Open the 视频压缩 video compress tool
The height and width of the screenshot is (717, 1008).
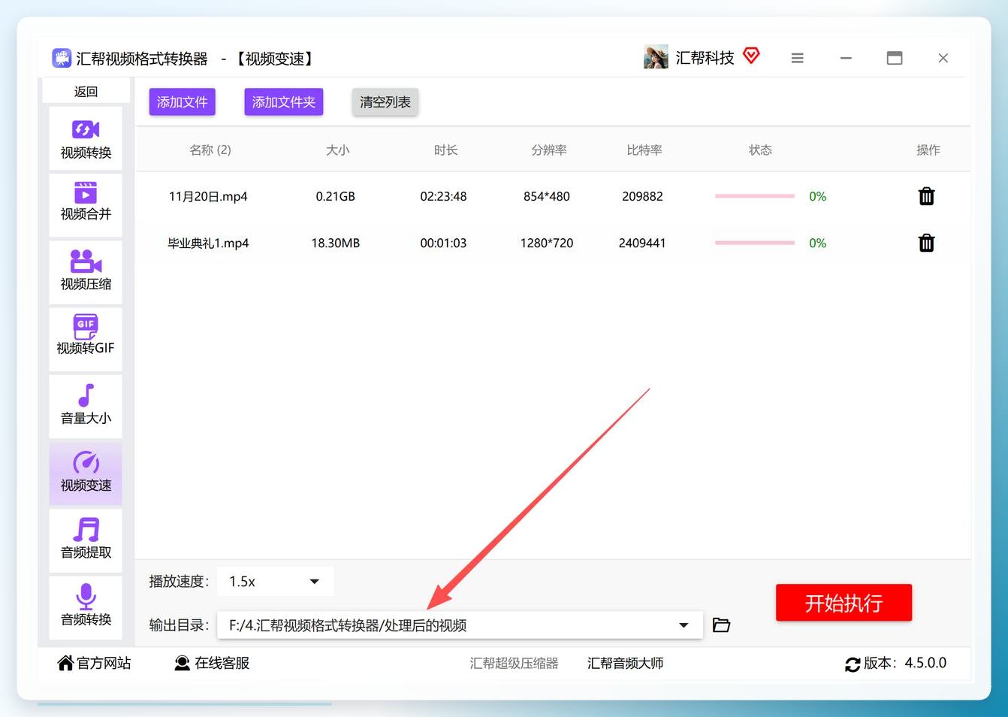point(86,271)
